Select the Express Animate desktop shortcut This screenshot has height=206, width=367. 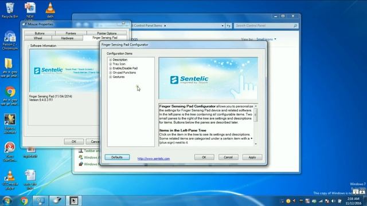coord(10,124)
